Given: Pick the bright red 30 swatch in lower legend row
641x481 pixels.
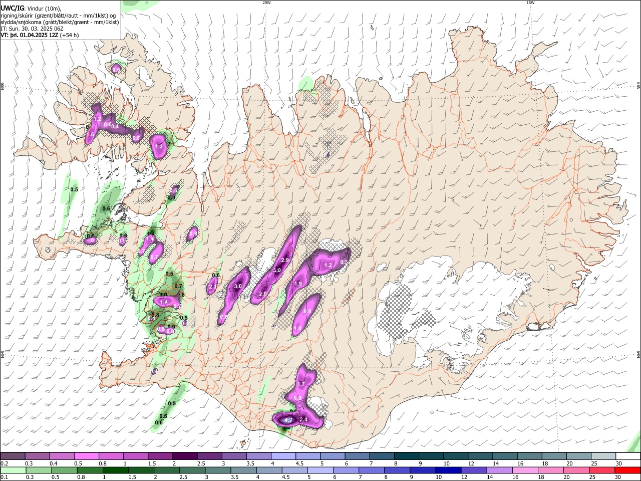Looking at the screenshot, I should (627, 470).
